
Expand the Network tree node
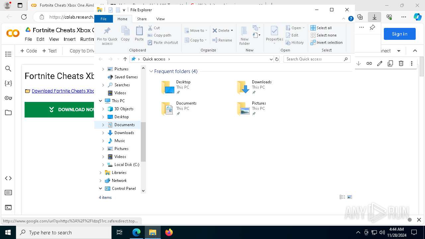(101, 181)
